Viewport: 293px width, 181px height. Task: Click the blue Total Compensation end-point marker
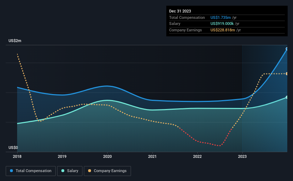(x=287, y=49)
